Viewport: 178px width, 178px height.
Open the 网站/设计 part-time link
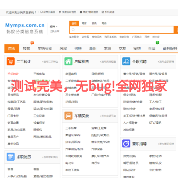pos(129,170)
